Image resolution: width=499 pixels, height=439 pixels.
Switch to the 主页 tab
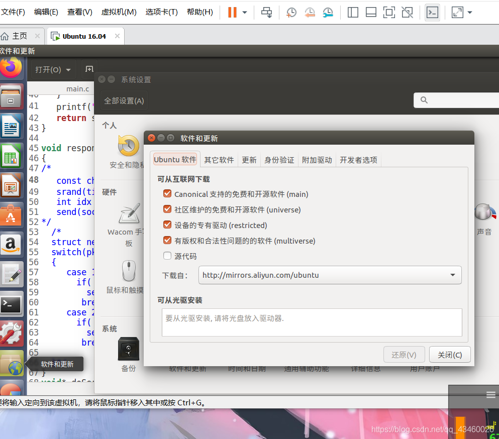pyautogui.click(x=19, y=36)
